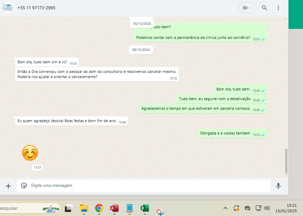
Task: Search within this conversation
Action: (264, 8)
